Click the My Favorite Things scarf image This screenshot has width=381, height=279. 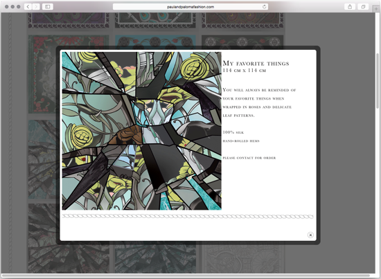[x=141, y=131]
